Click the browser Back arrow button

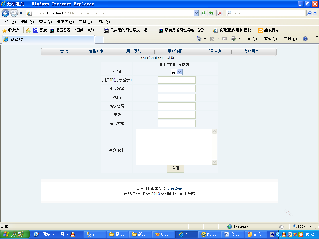(6, 13)
